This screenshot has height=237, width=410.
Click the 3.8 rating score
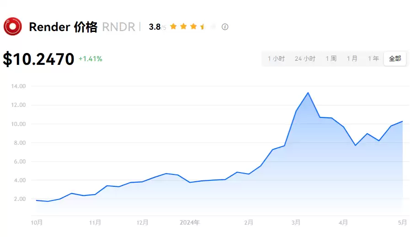pyautogui.click(x=154, y=27)
